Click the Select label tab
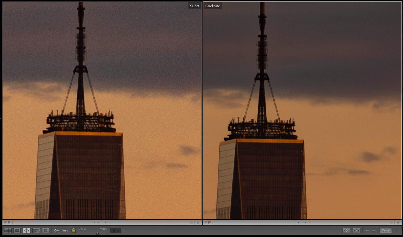 pyautogui.click(x=194, y=6)
